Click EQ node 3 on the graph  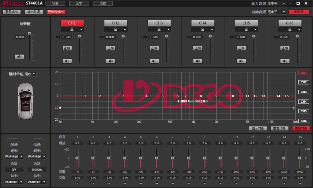click(123, 96)
